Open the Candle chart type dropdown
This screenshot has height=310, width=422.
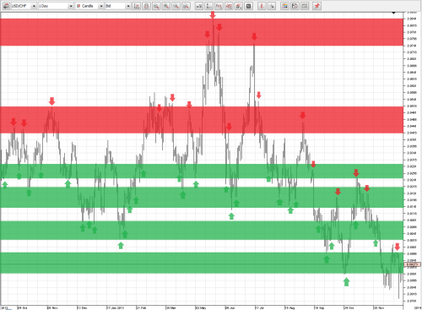pyautogui.click(x=101, y=6)
